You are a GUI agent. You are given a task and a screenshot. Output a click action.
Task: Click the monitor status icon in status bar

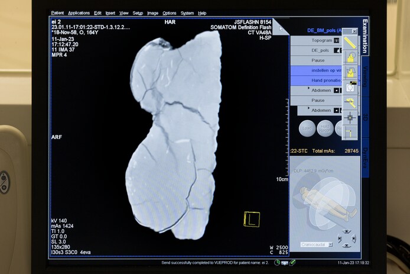285,263
